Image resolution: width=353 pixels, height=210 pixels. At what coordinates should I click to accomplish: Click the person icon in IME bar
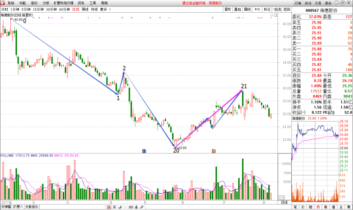pyautogui.click(x=136, y=207)
